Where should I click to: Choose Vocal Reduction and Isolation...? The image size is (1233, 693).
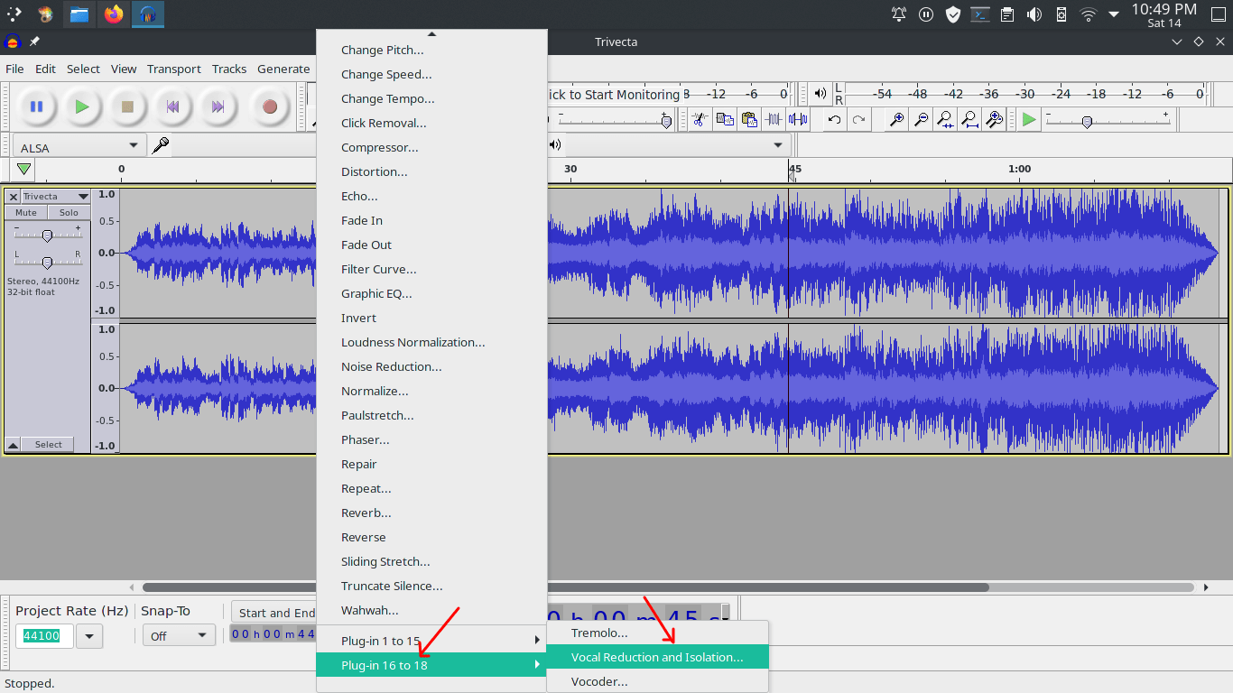[x=658, y=657]
